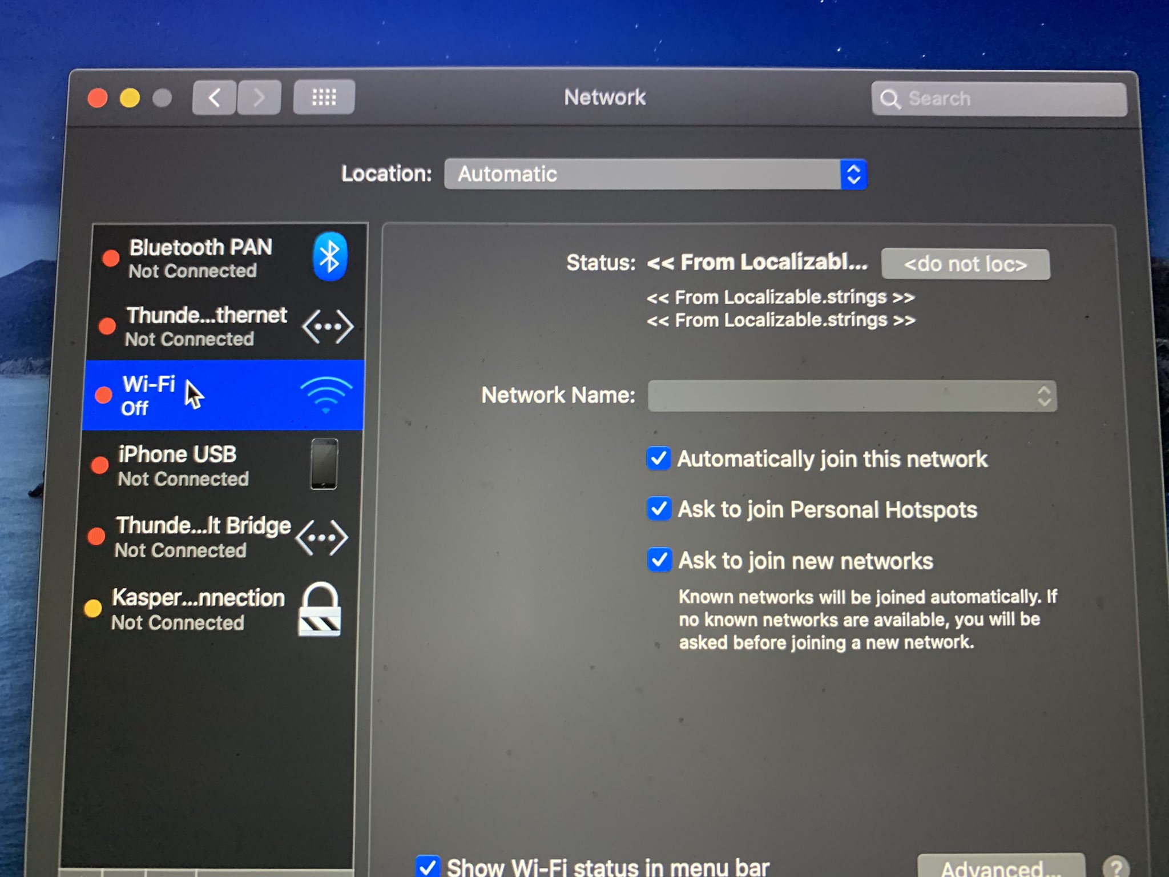Image resolution: width=1169 pixels, height=877 pixels.
Task: Toggle Show Wi-Fi status in menu bar
Action: pos(428,866)
